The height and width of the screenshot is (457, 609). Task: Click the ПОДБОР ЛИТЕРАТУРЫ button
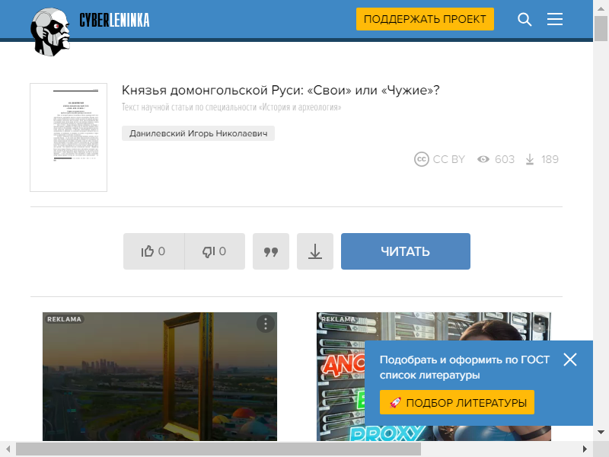point(457,402)
